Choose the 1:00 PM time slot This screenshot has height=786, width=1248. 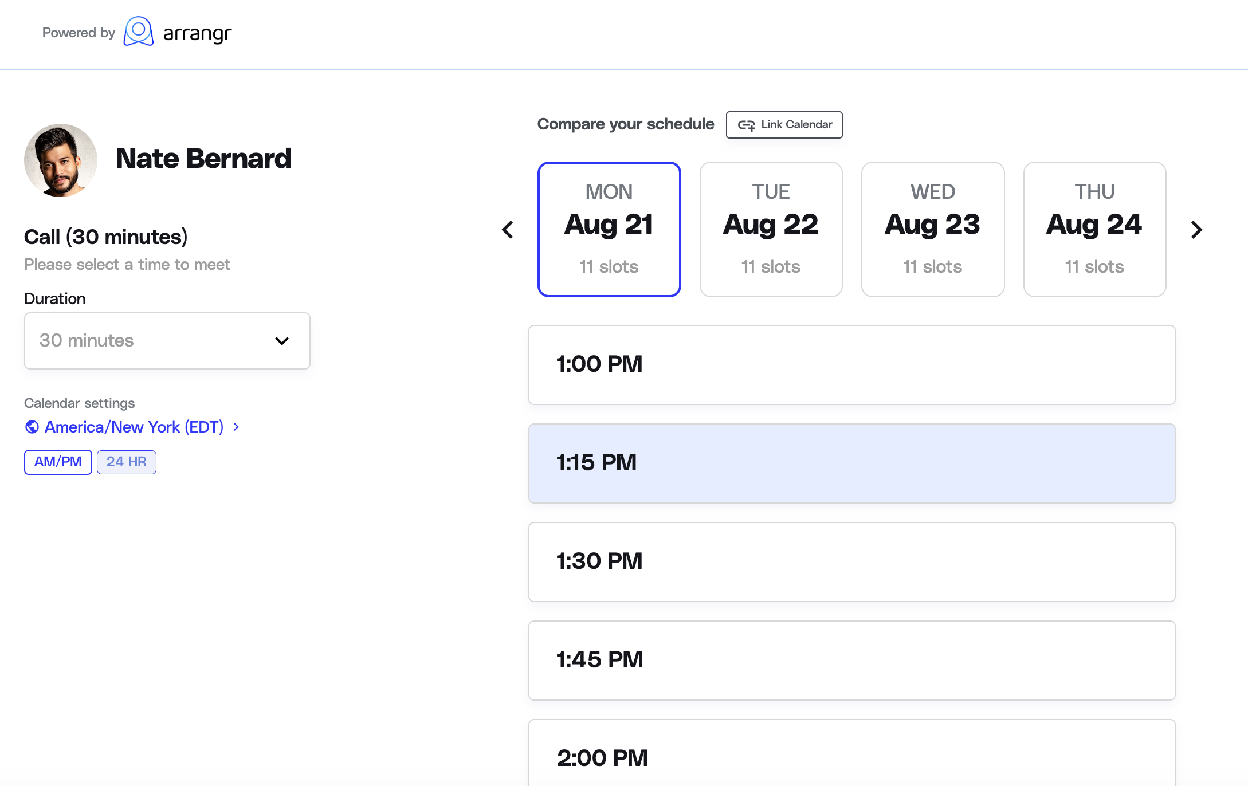click(x=851, y=365)
